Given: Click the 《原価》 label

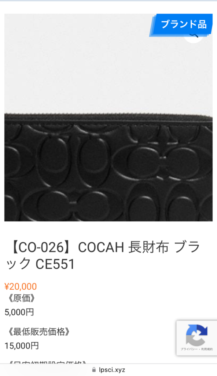Looking at the screenshot, I should (21, 299).
